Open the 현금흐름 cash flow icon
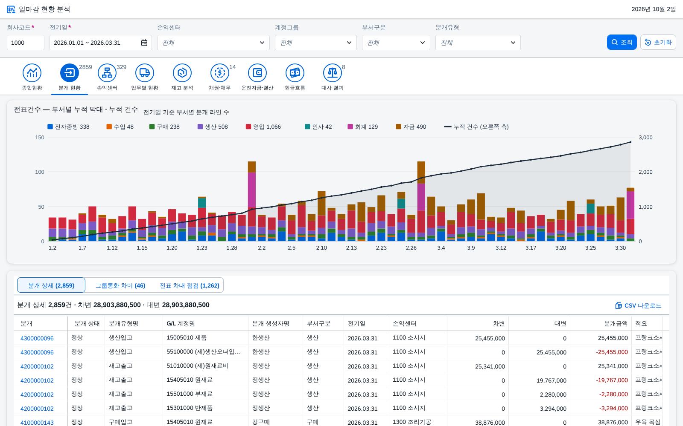Image resolution: width=683 pixels, height=426 pixels. tap(295, 73)
